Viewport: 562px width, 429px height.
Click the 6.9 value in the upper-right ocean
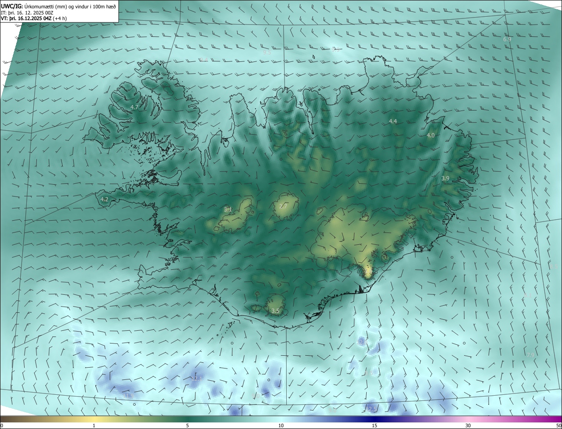[x=507, y=39]
